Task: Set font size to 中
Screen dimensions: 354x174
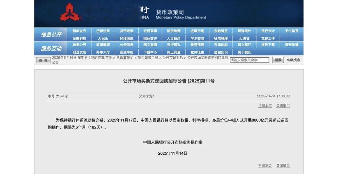Action: [62, 96]
